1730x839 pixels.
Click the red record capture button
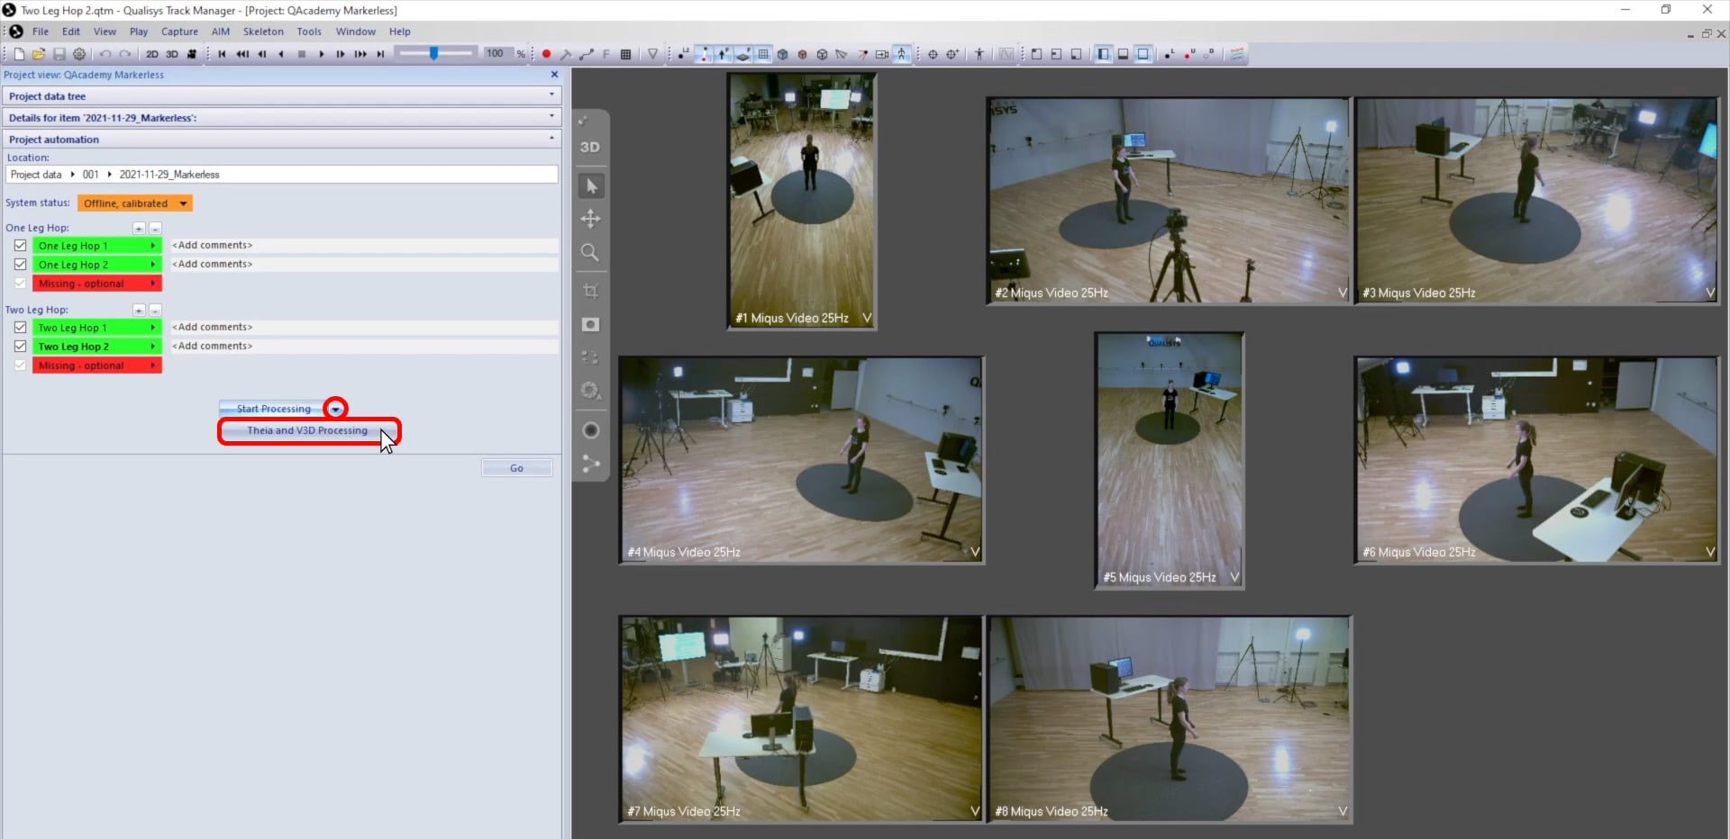pos(546,54)
